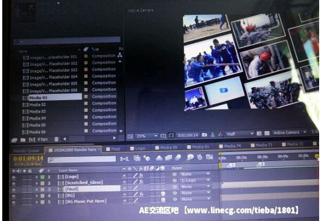Click the region of interest icon in viewer
The height and width of the screenshot is (221, 322).
point(259,133)
